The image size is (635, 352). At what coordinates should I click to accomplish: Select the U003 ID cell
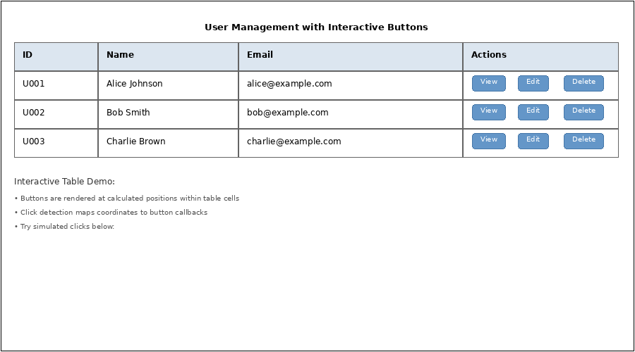tap(56, 142)
